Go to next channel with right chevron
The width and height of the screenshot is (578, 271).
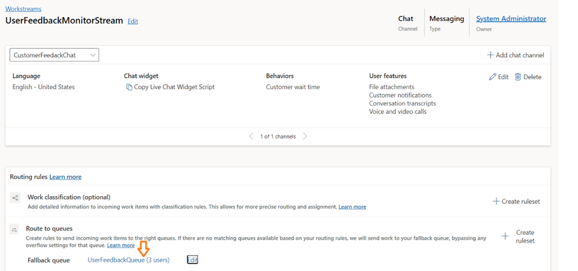(305, 136)
